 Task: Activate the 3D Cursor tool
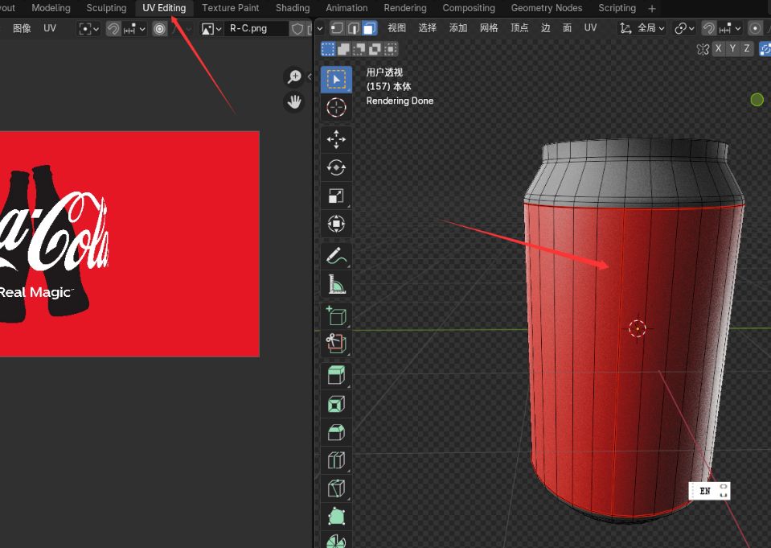pyautogui.click(x=336, y=107)
